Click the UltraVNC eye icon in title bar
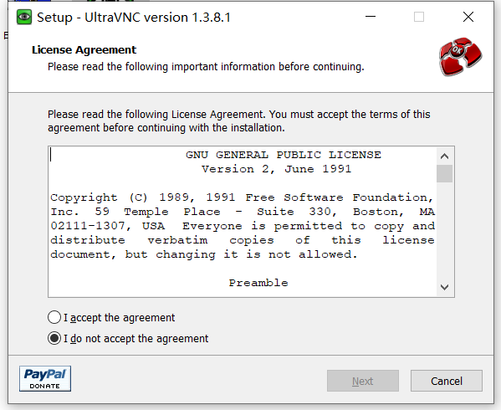Viewport: 501px width, 410px height. [x=24, y=18]
